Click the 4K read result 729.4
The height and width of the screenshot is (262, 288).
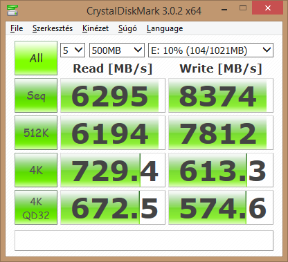[x=113, y=170]
